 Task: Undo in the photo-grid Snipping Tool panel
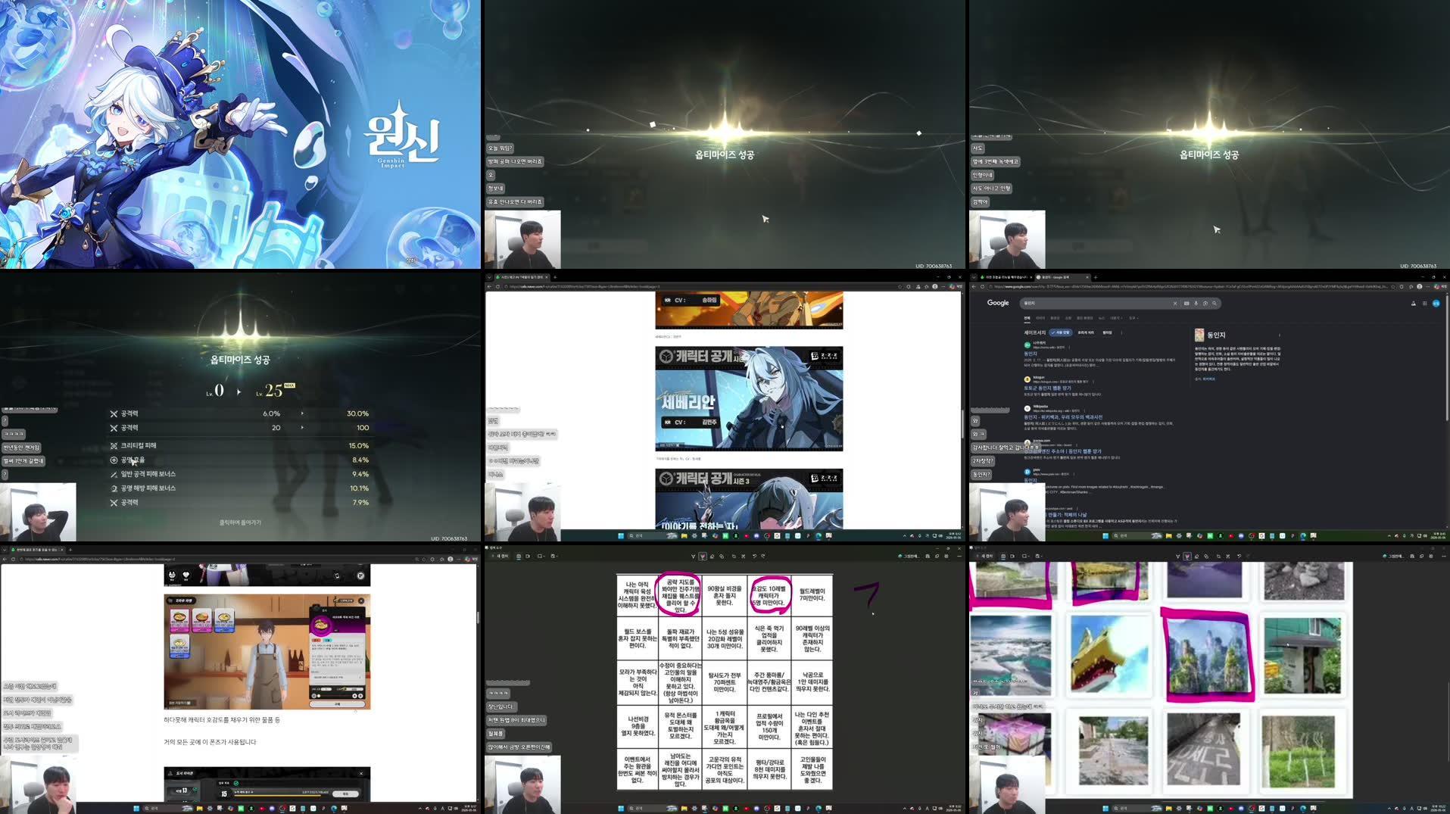pos(1239,557)
